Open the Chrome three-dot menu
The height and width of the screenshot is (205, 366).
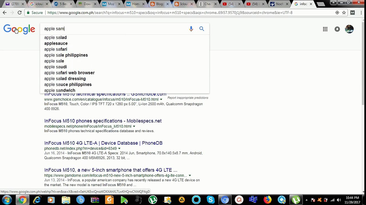(361, 13)
